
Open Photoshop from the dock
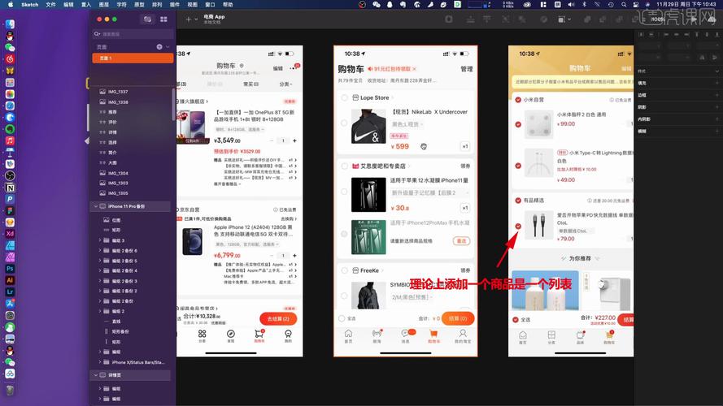point(10,268)
